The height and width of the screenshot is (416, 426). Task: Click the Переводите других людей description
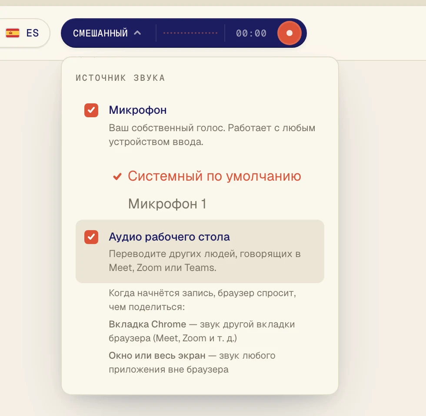point(205,261)
